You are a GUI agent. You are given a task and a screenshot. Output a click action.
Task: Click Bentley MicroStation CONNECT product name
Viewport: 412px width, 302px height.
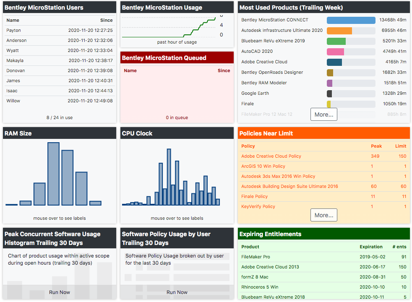[274, 20]
